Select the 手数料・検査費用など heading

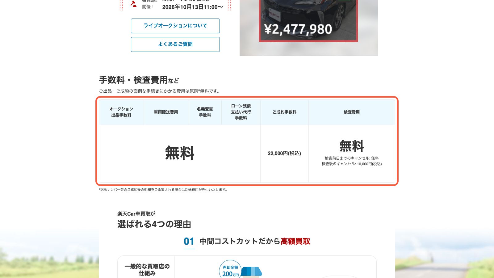click(139, 80)
